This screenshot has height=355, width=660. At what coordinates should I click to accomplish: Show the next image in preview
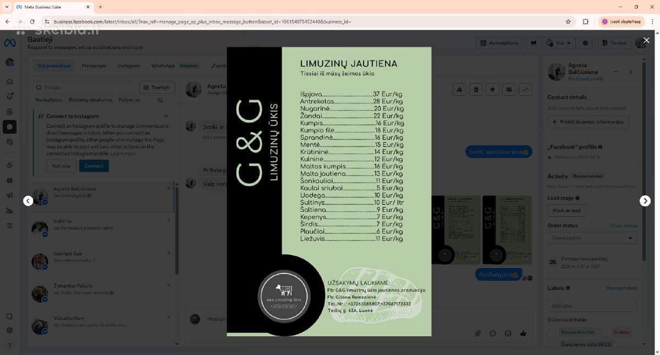coord(645,201)
